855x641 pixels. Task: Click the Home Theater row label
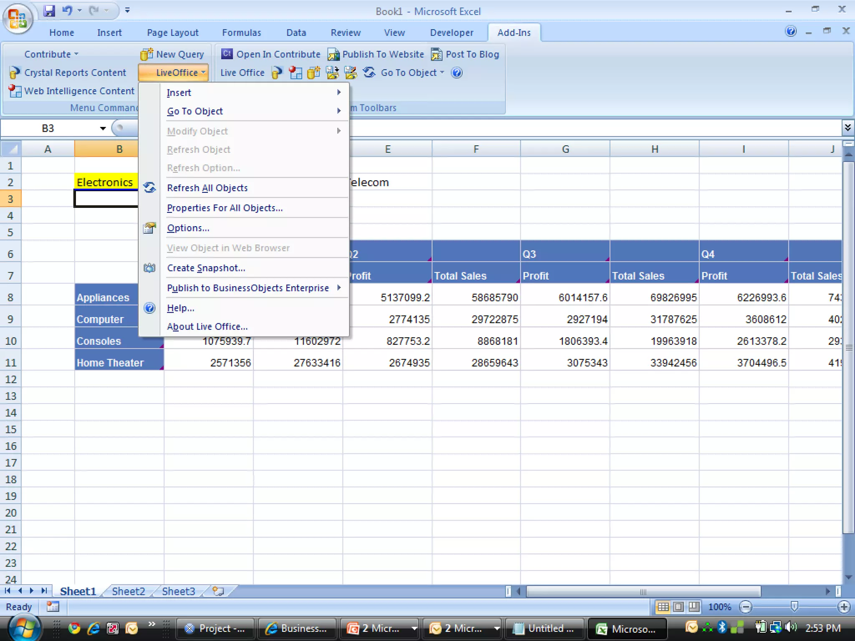pos(119,363)
